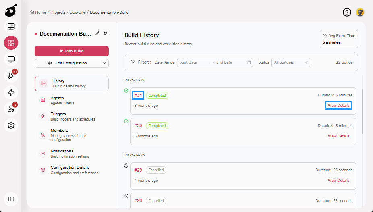Click the clock icon by Avg Exec. Time
Viewport: 373px width, 212px height.
pyautogui.click(x=325, y=36)
